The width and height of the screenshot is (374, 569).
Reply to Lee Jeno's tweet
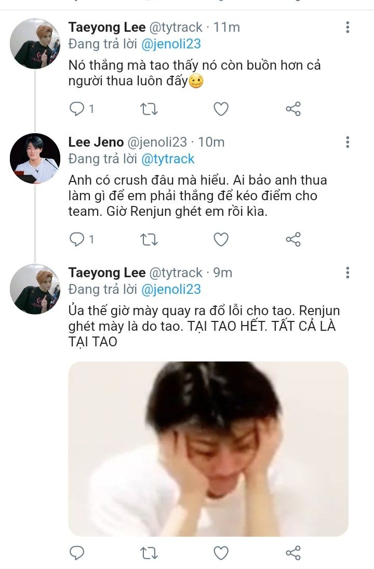pos(77,239)
